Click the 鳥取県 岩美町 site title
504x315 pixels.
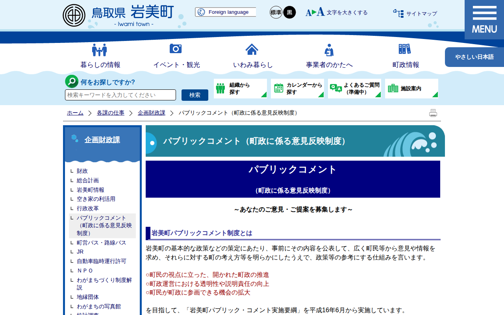[133, 12]
